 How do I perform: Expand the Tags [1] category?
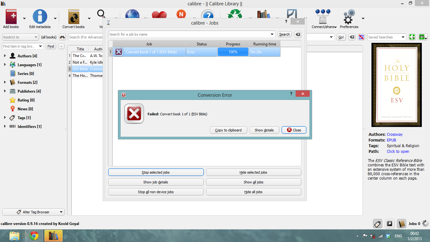[5, 118]
